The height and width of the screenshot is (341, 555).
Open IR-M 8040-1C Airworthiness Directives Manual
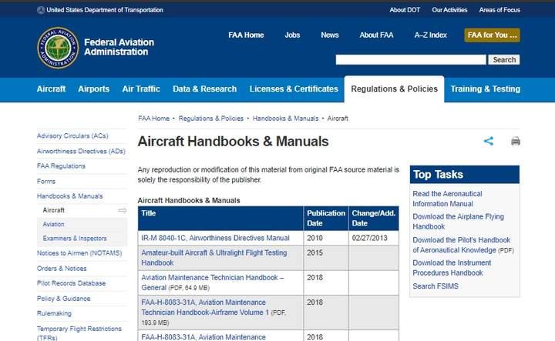[x=215, y=238]
